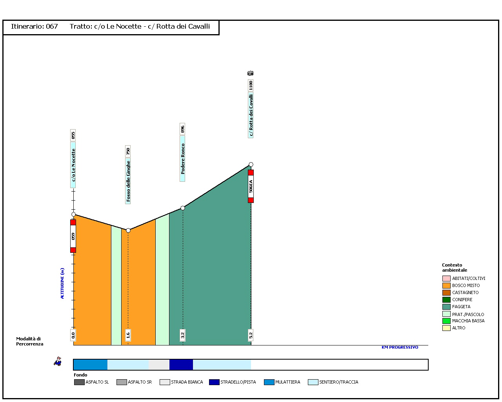
Task: Click the dark blue segment in the surface bar
Action: [181, 365]
